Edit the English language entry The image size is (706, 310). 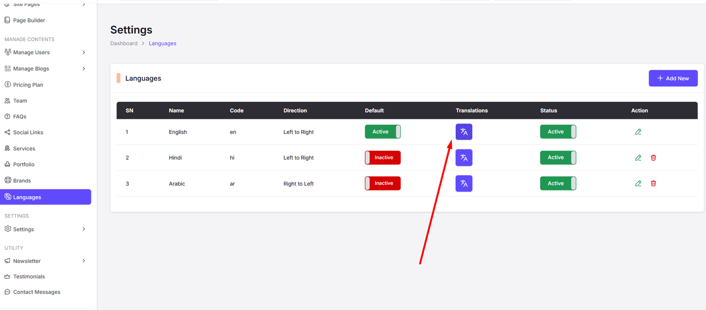(638, 132)
